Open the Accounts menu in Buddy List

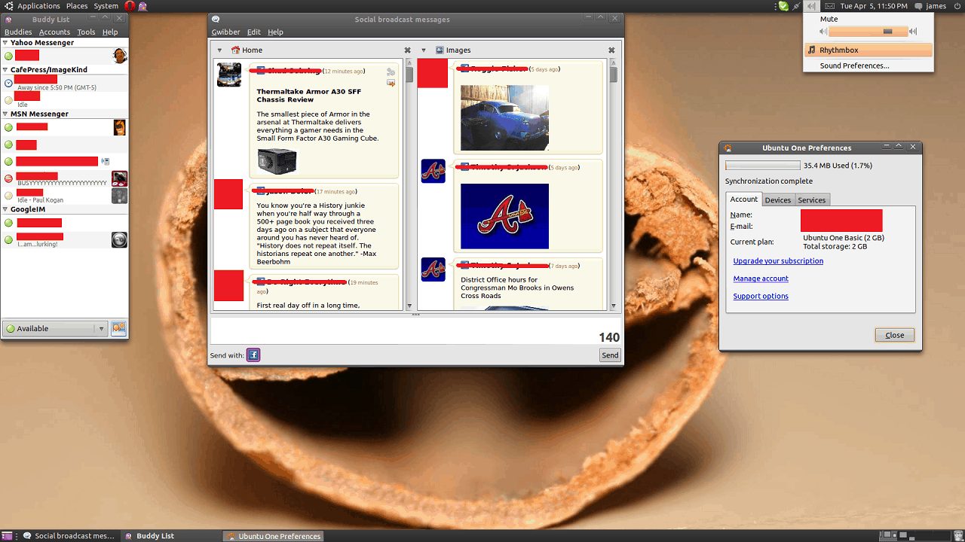(54, 32)
